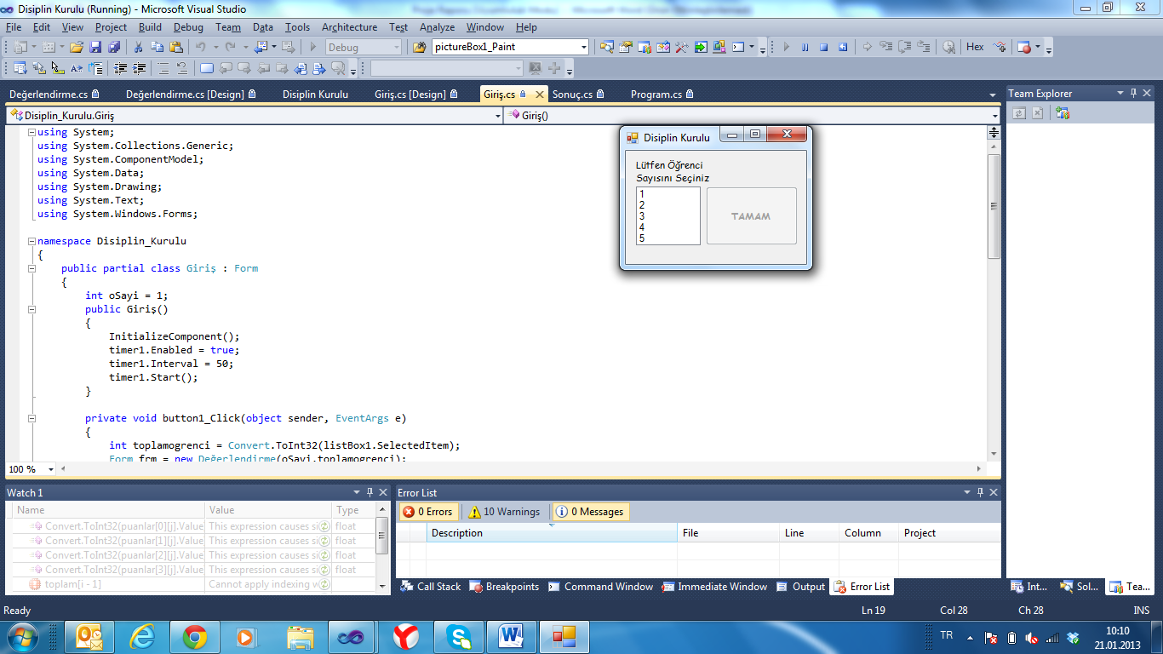Uncomment selected lines icon
This screenshot has width=1163, height=654.
click(182, 68)
